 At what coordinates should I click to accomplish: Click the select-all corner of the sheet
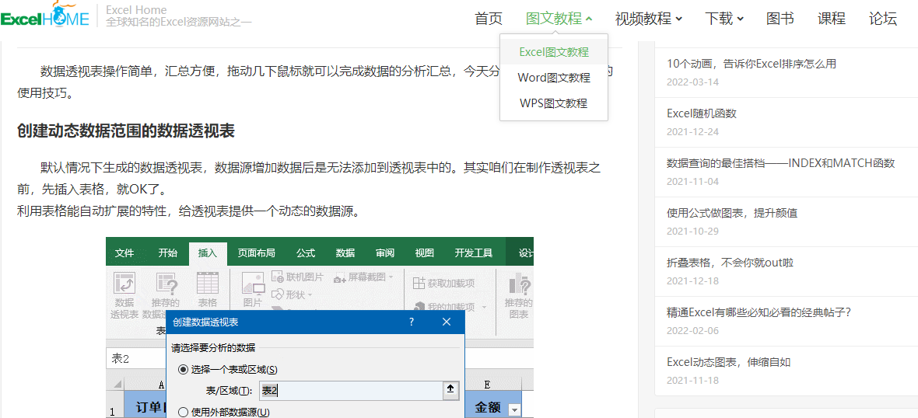116,385
